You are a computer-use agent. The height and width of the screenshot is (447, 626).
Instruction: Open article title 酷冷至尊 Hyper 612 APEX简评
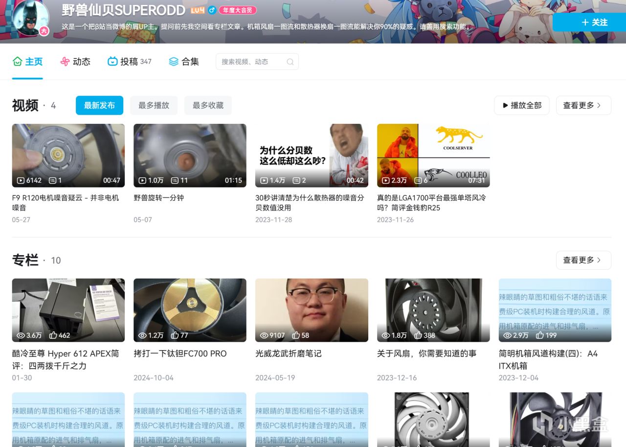point(66,359)
